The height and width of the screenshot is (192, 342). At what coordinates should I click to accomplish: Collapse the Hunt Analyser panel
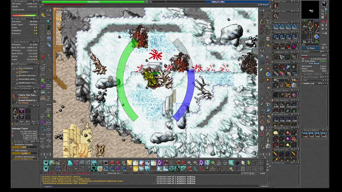click(x=37, y=42)
